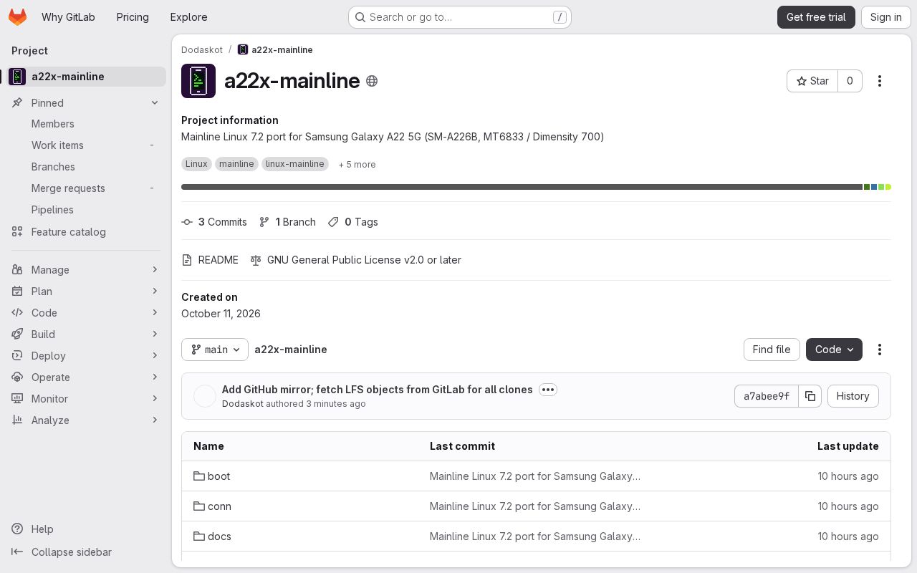
Task: Click the Collapse sidebar arrow icon
Action: (17, 552)
